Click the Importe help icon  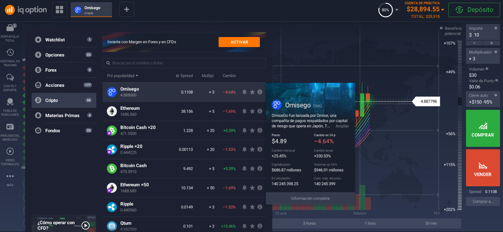pyautogui.click(x=496, y=28)
